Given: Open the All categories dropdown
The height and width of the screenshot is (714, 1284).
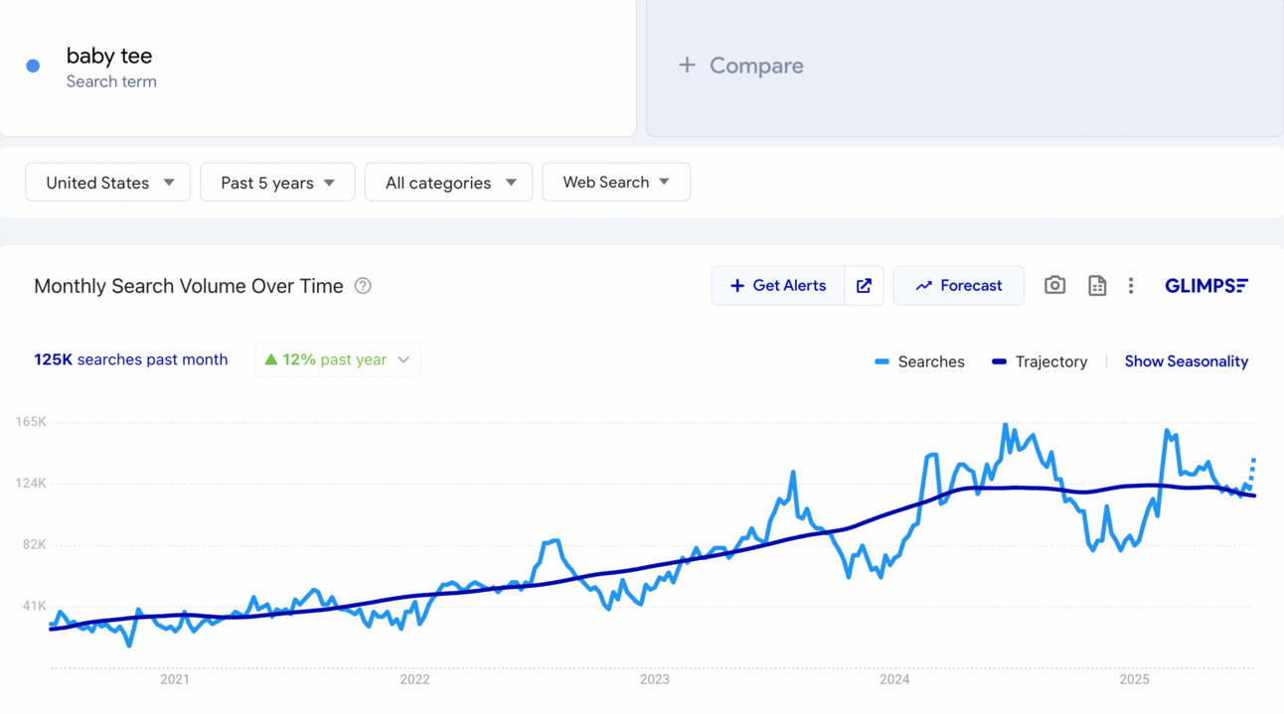Looking at the screenshot, I should pos(449,183).
